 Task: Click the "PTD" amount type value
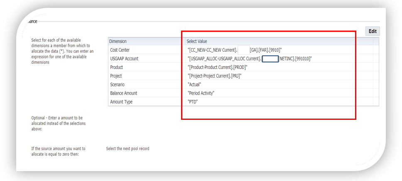pyautogui.click(x=193, y=102)
